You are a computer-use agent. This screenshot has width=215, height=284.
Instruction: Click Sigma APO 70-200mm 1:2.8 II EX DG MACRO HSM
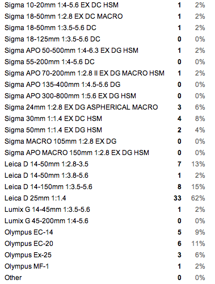tap(85, 73)
